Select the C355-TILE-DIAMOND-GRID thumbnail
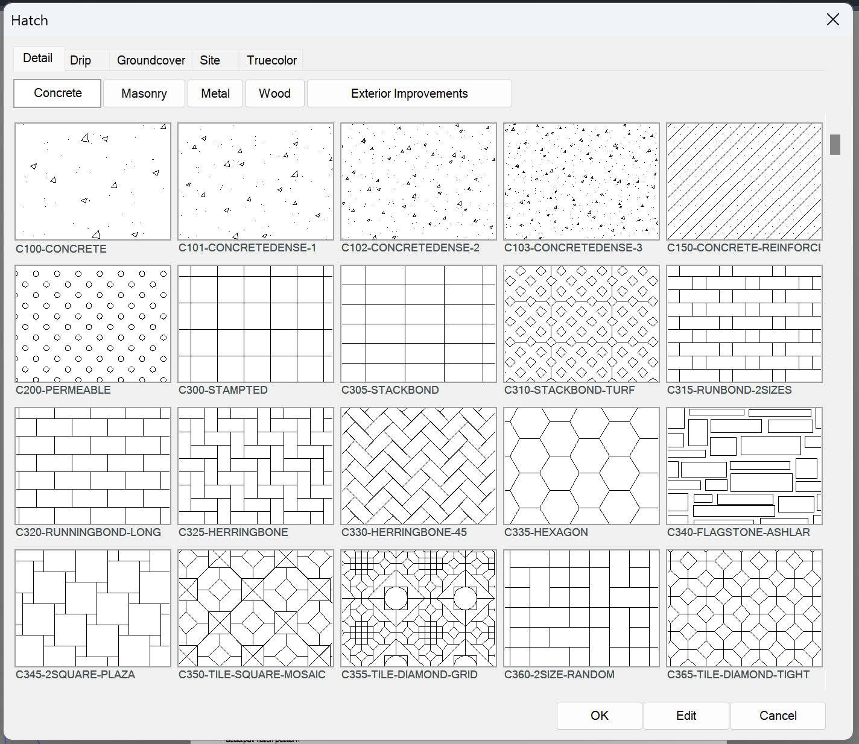The width and height of the screenshot is (859, 744). [x=419, y=608]
